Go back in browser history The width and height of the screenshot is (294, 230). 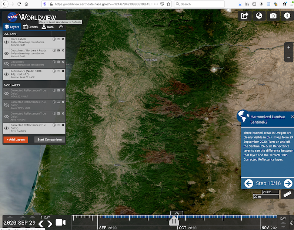(5, 4)
